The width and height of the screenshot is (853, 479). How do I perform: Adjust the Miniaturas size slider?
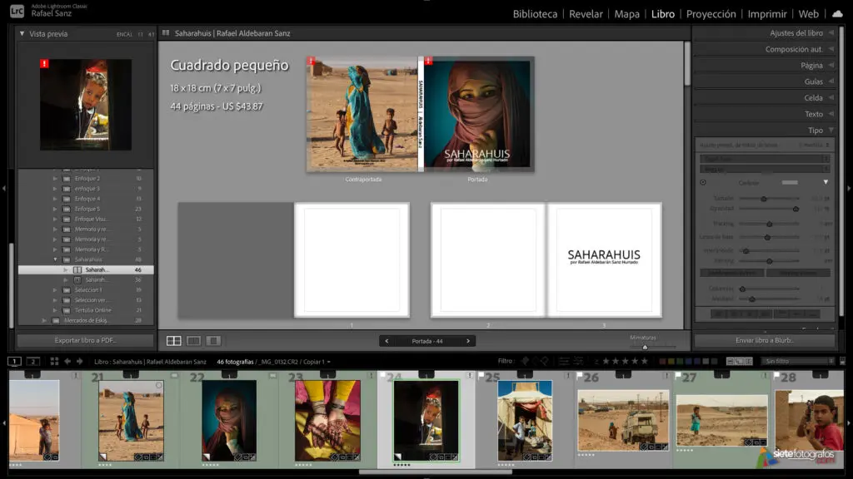pyautogui.click(x=646, y=346)
